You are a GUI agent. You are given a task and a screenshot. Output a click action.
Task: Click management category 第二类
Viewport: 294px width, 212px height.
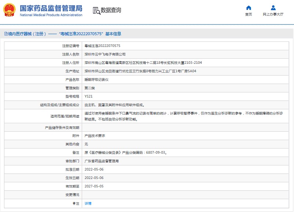point(89,88)
